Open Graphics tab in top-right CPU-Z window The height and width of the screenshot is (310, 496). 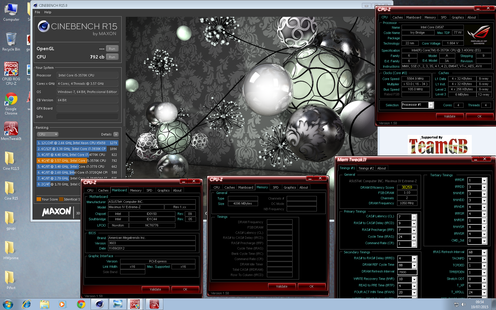(458, 17)
